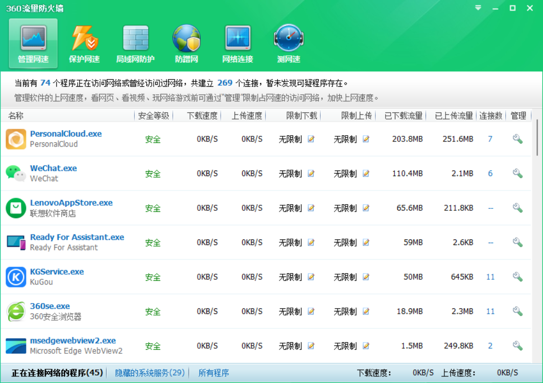Sort by 安全等级 column header
543x383 pixels.
tap(153, 115)
